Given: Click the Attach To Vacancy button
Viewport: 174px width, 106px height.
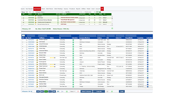Looking at the screenshot, I should click(86, 91).
